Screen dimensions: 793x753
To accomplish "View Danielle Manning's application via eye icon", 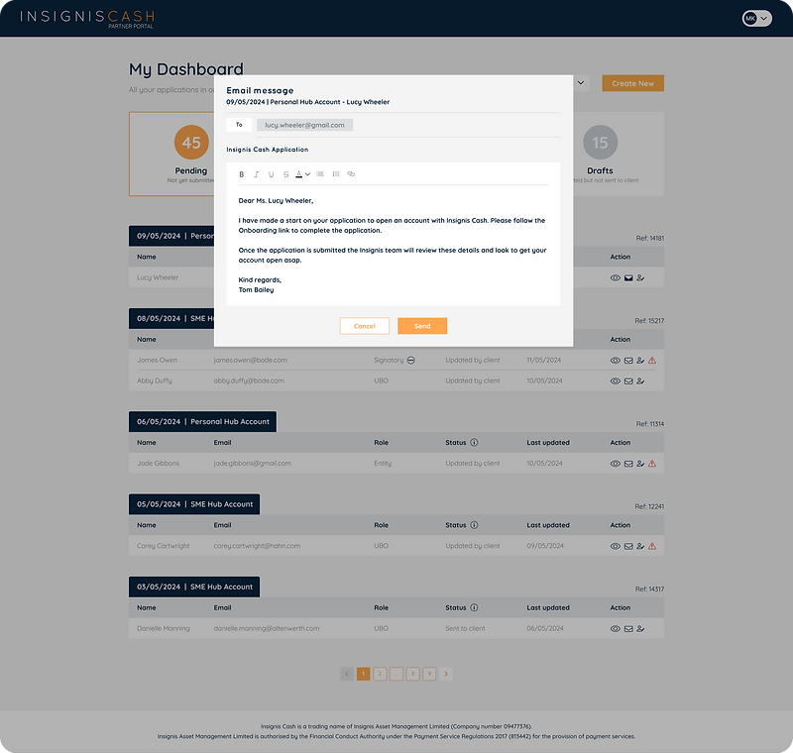I will coord(615,629).
